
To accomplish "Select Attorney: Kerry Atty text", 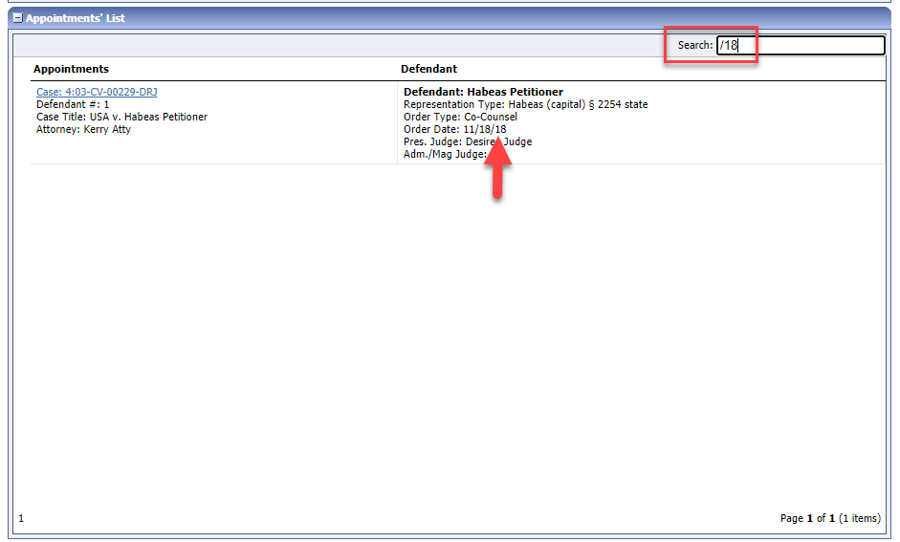I will tap(83, 130).
